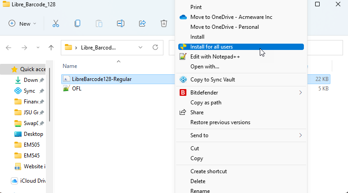Screen dimensions: 348x193
Task: Select Install for all users
Action: pyautogui.click(x=212, y=47)
